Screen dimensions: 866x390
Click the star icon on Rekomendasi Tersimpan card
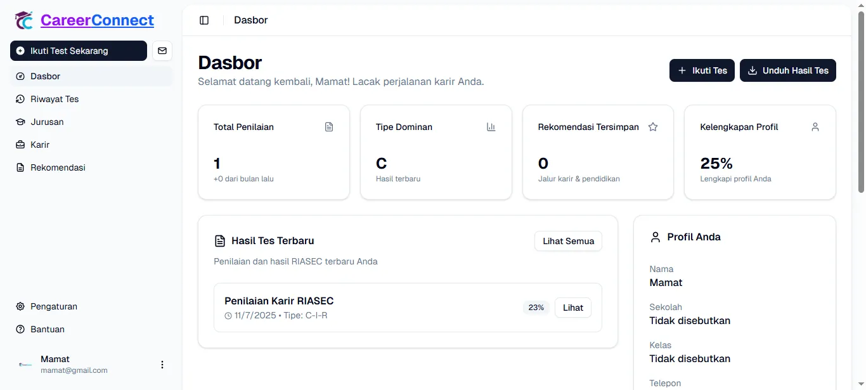(653, 127)
